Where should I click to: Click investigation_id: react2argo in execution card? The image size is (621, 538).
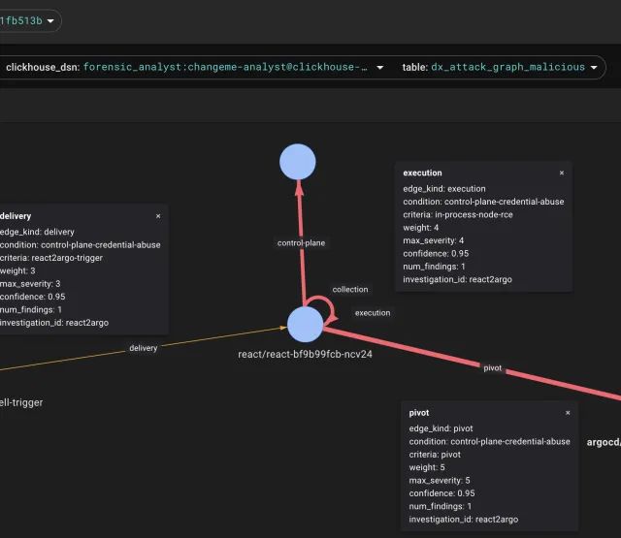coord(457,280)
